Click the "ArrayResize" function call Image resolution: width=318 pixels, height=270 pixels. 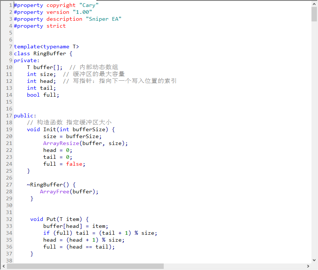(61, 143)
